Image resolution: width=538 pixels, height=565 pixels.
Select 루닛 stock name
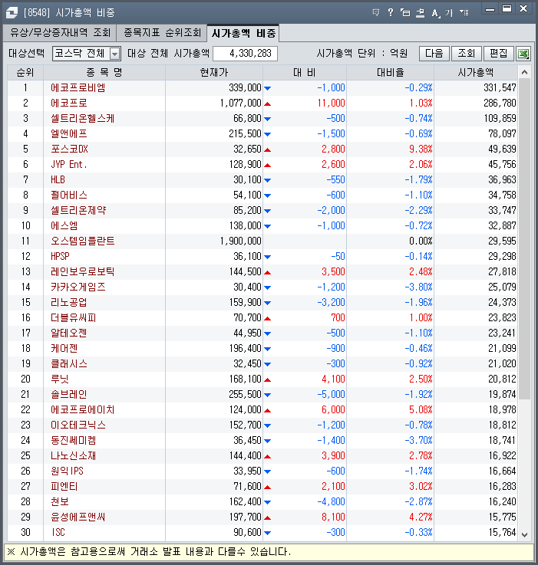pyautogui.click(x=60, y=379)
